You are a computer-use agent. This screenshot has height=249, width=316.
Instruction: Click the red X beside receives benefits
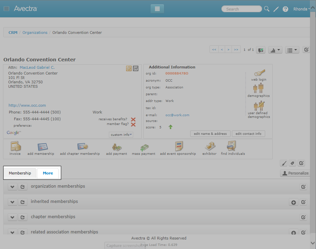tap(133, 119)
